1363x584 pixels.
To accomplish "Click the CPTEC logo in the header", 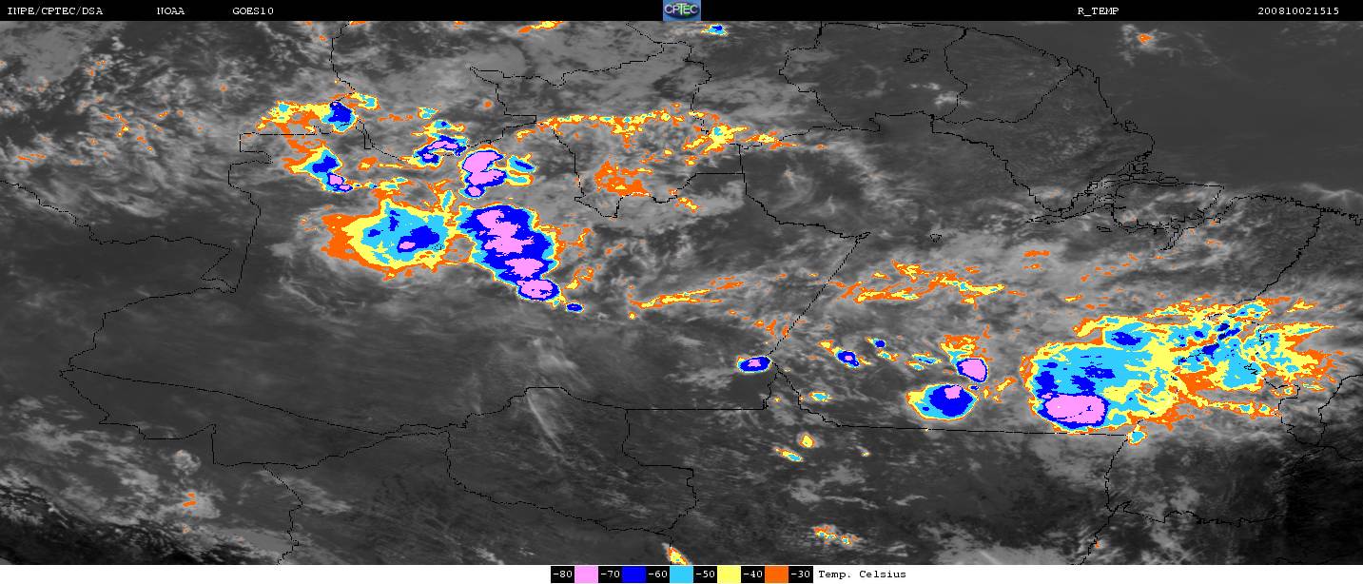I will pyautogui.click(x=681, y=10).
